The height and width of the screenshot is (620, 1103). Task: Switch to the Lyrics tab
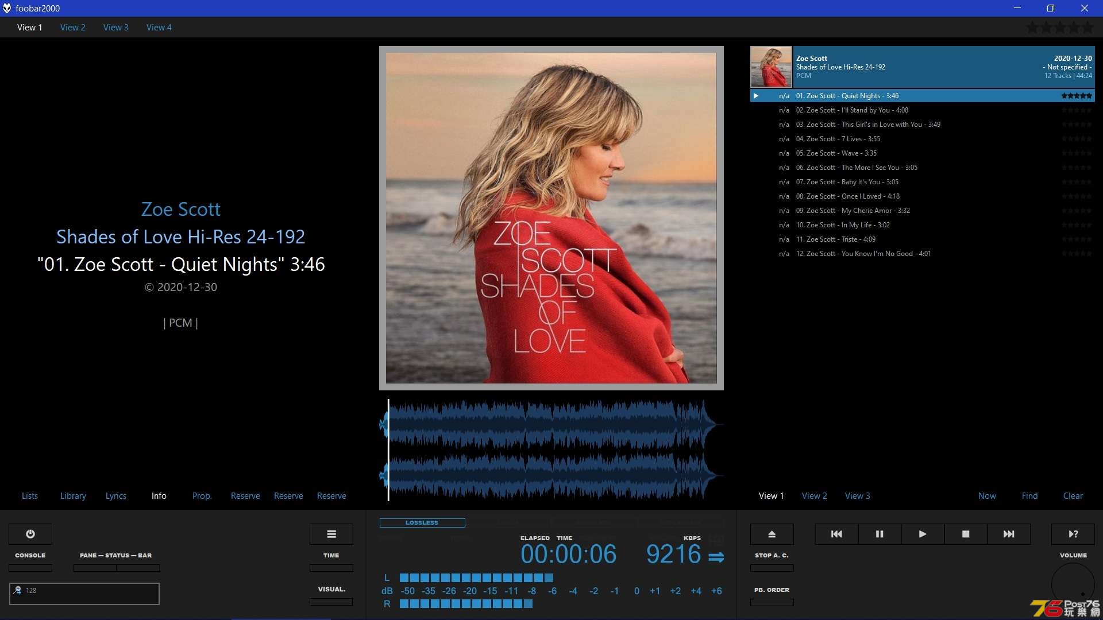(115, 495)
